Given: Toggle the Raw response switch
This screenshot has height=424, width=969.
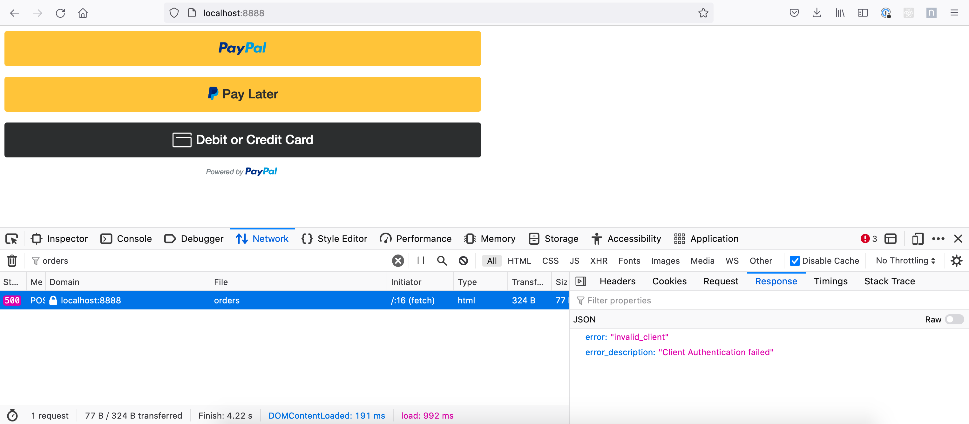Looking at the screenshot, I should point(954,320).
